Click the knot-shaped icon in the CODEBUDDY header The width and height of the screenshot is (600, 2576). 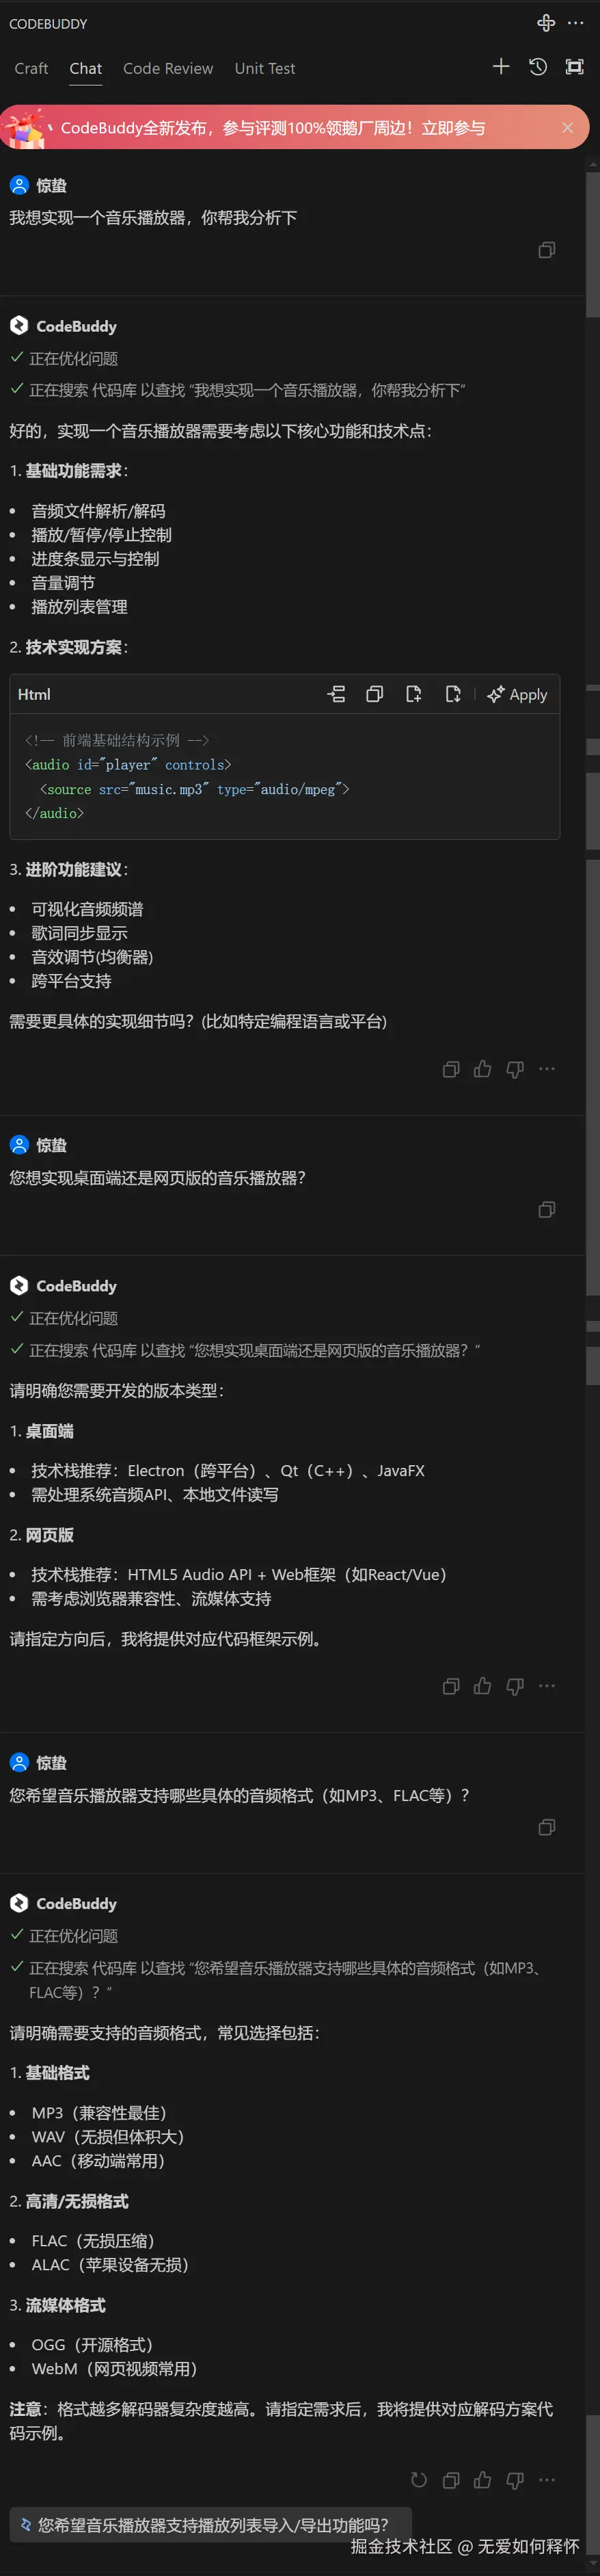tap(546, 22)
